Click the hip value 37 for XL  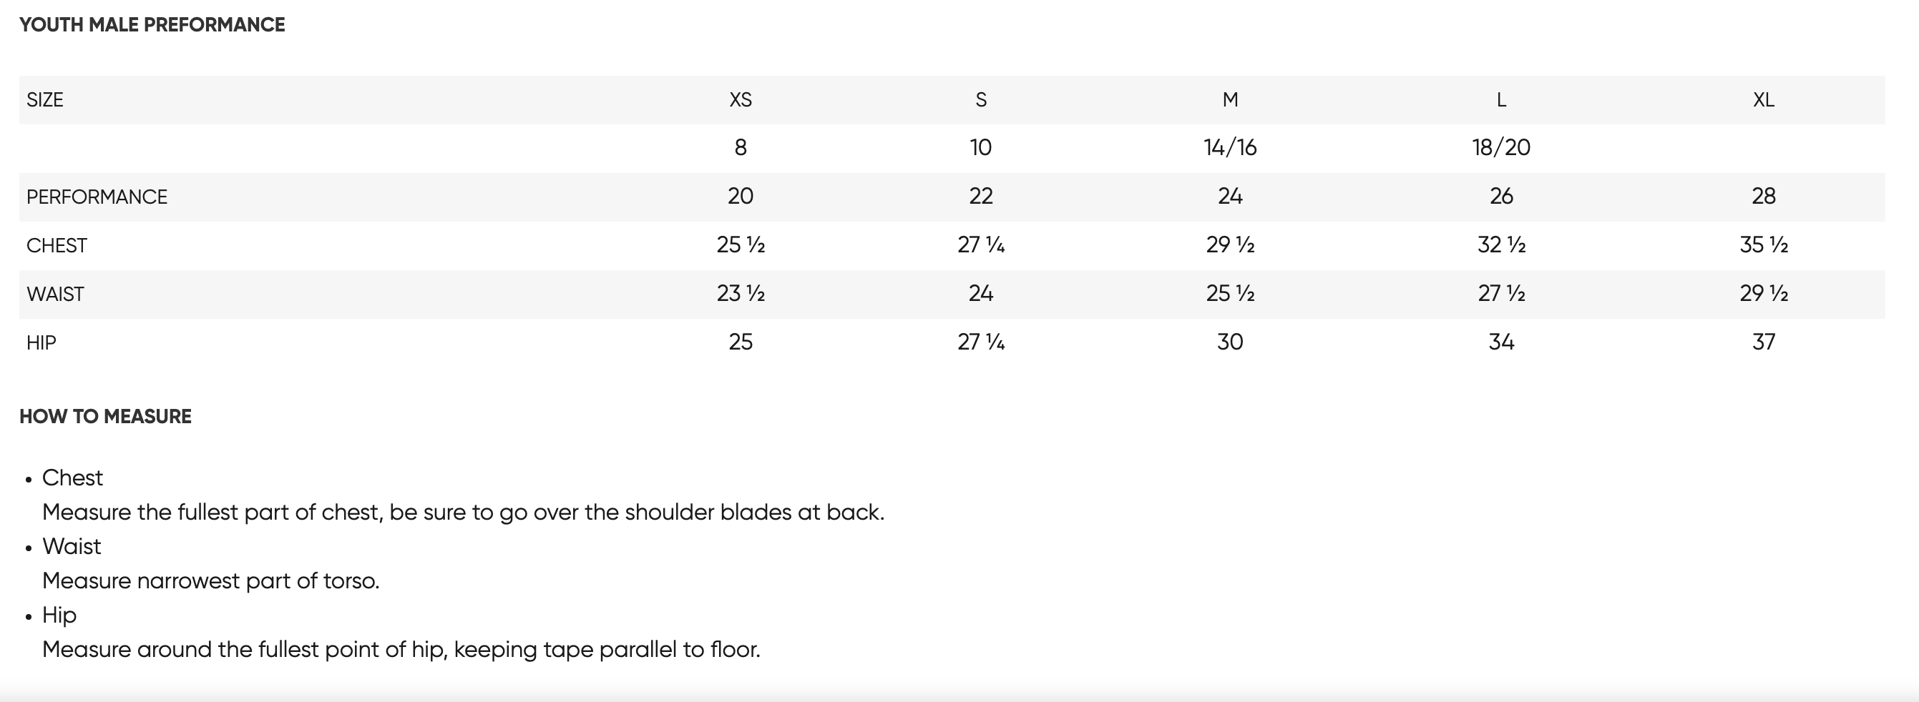pos(1763,342)
